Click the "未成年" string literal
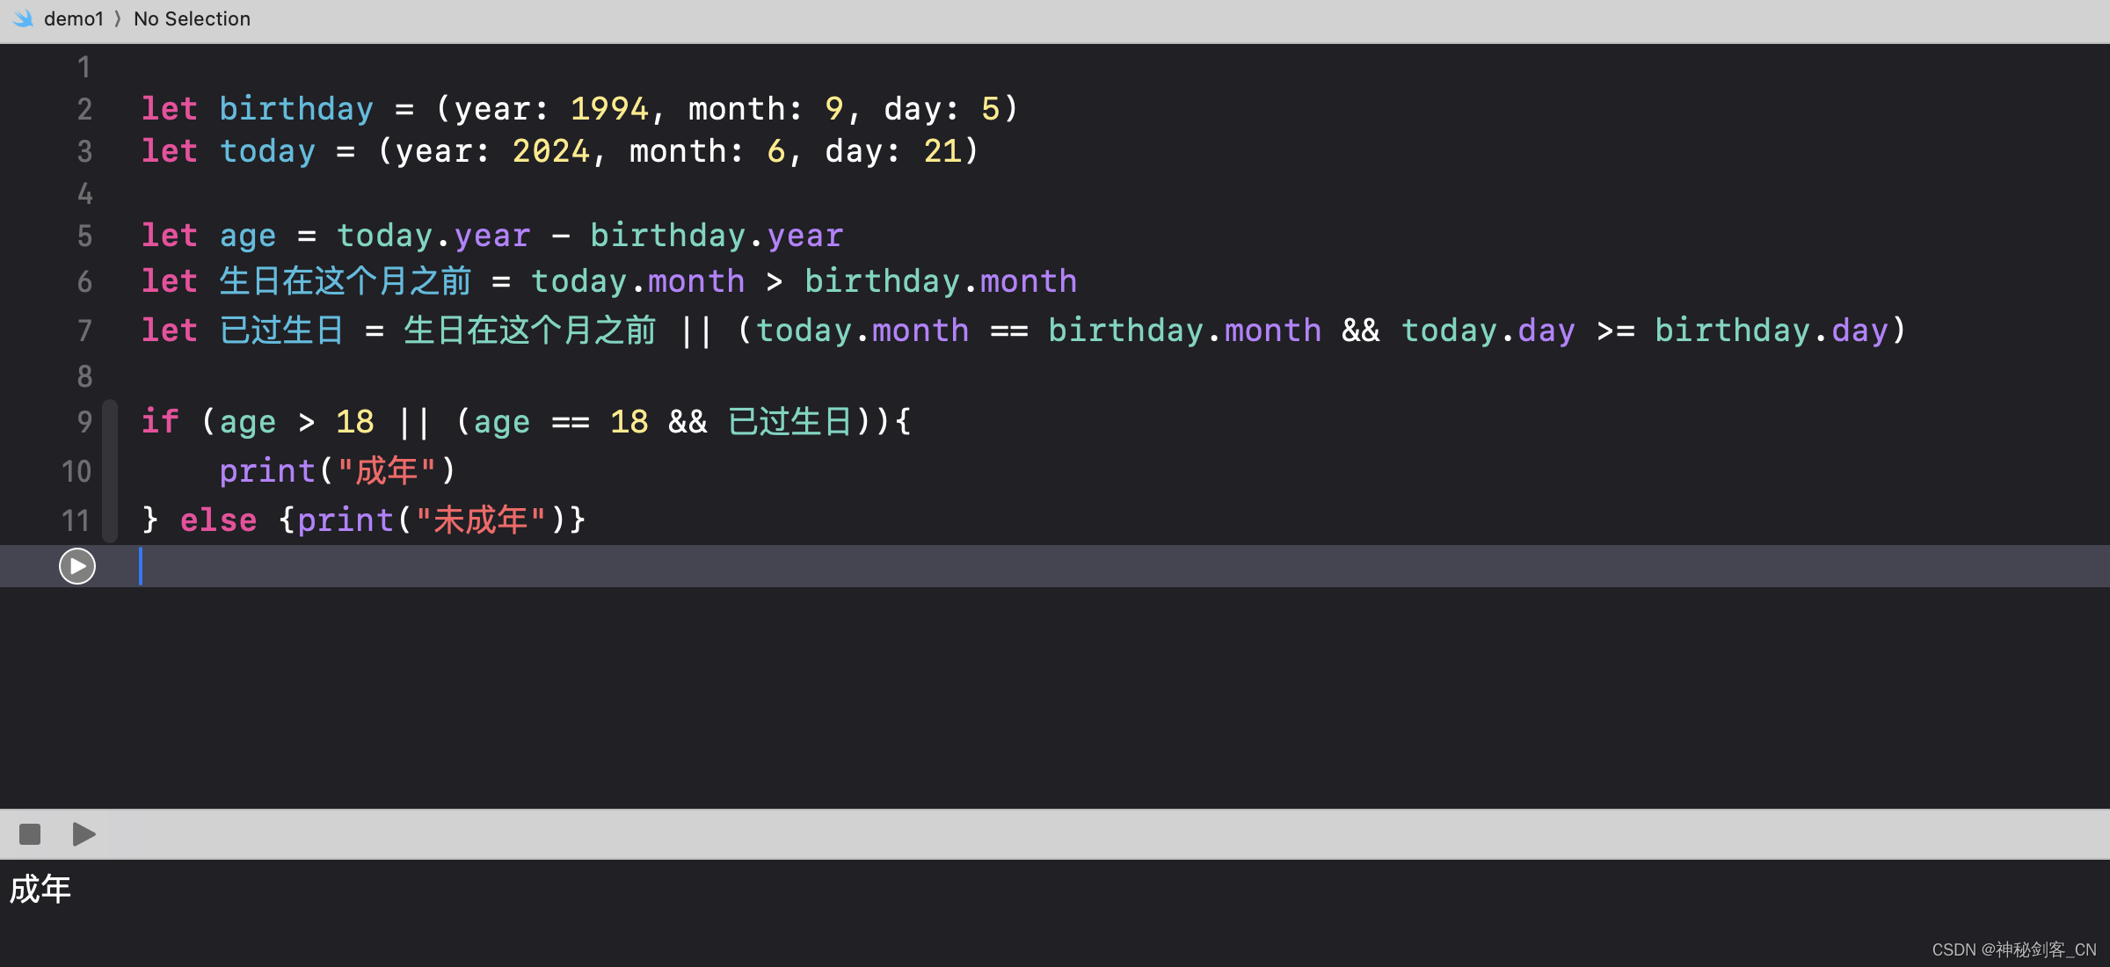 481,520
